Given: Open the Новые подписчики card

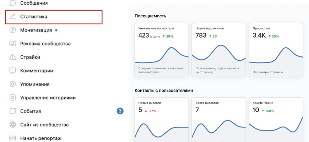Looking at the screenshot, I should tap(219, 50).
